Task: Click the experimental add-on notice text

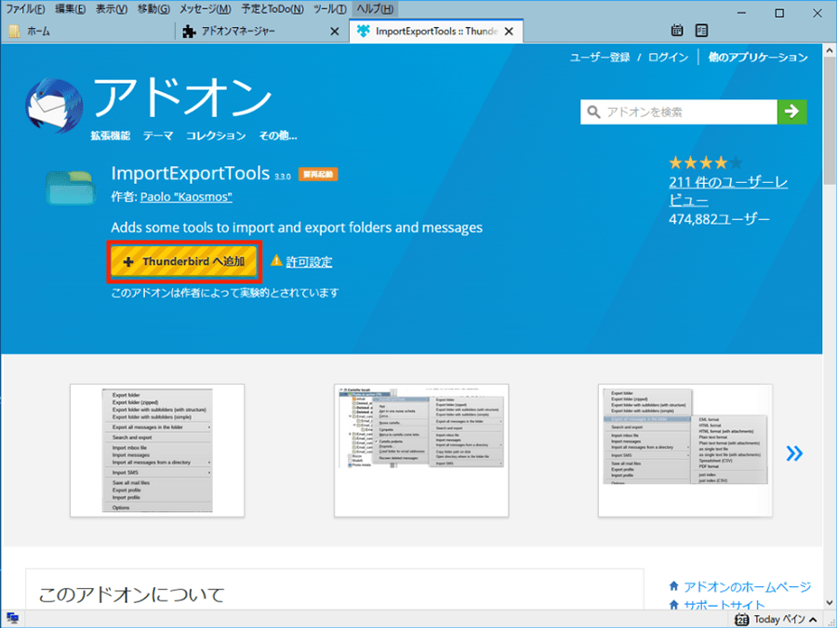Action: click(x=225, y=293)
